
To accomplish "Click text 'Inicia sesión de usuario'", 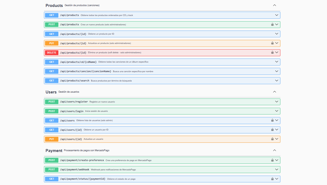I will [x=96, y=111].
